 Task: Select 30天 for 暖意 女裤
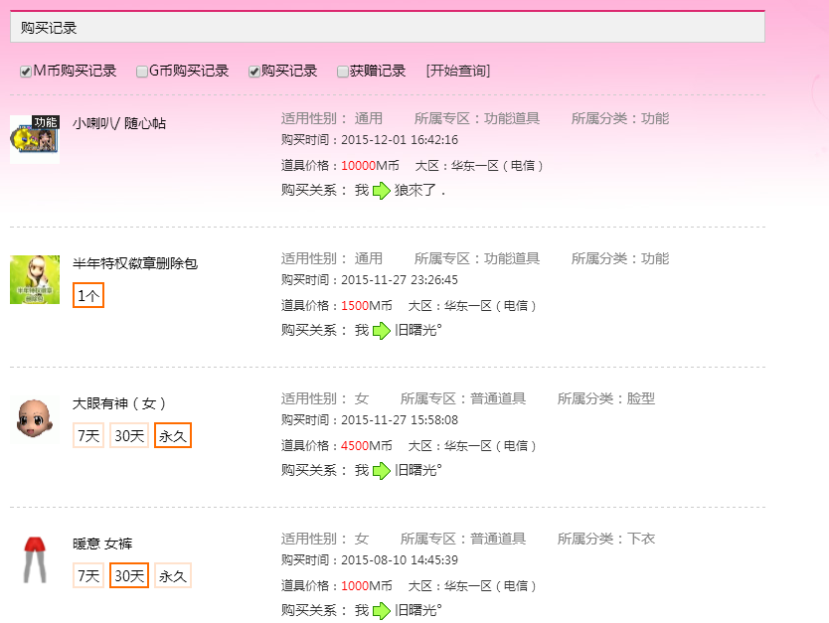point(129,575)
